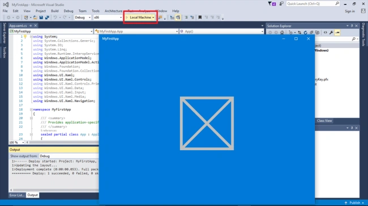Open the Toolbox side tab

4,52
